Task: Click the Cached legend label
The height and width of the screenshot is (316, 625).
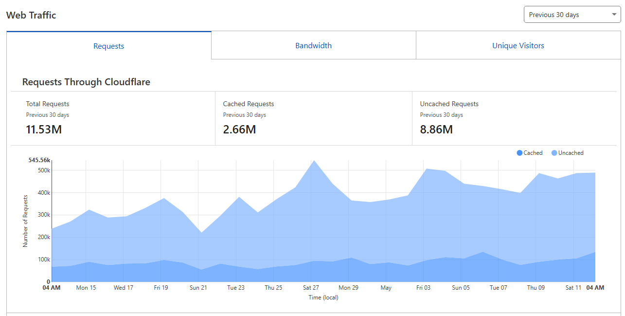Action: 533,153
